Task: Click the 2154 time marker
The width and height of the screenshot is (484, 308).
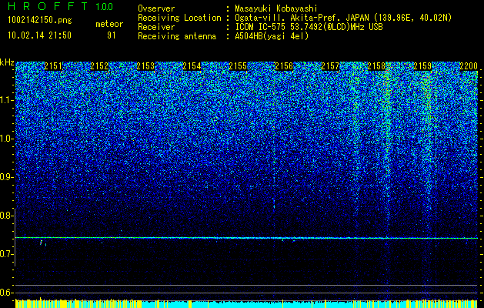Action: [x=192, y=66]
